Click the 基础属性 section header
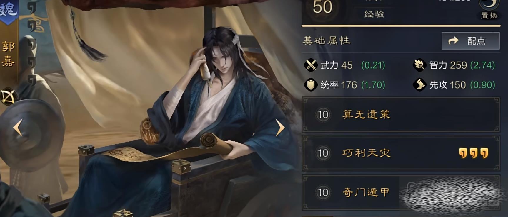 (x=327, y=40)
